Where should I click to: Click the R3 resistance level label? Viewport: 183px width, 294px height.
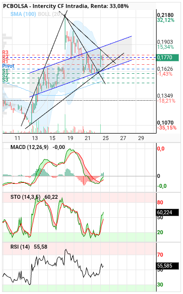[5, 52]
